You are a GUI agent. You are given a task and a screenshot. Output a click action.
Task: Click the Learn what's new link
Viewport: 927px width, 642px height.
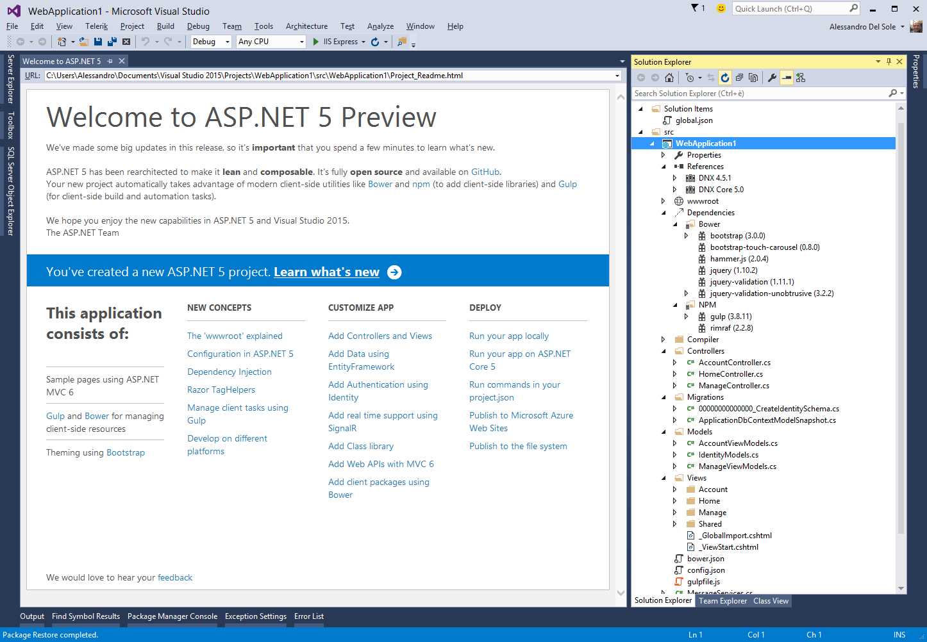coord(326,272)
